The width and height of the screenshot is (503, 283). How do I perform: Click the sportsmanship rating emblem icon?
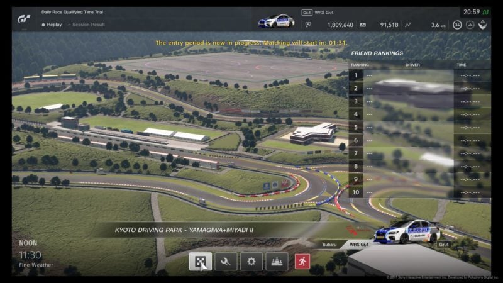pyautogui.click(x=483, y=25)
